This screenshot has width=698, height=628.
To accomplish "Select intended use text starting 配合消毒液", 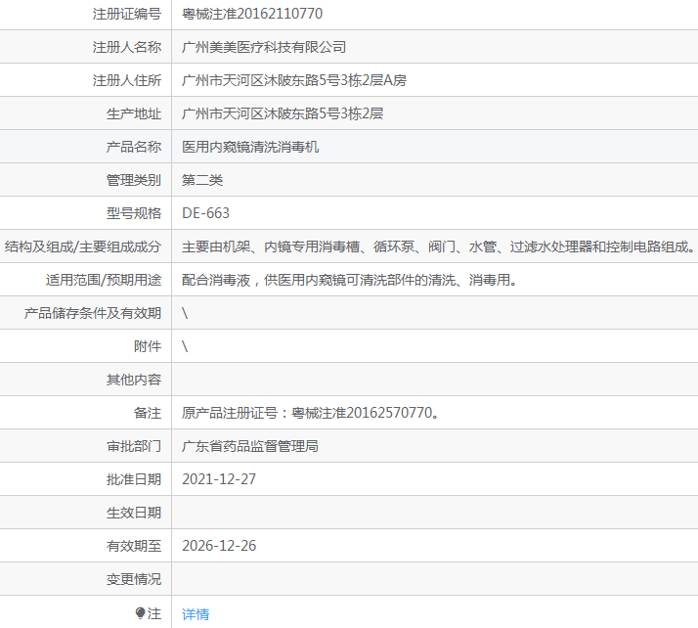I will (349, 280).
